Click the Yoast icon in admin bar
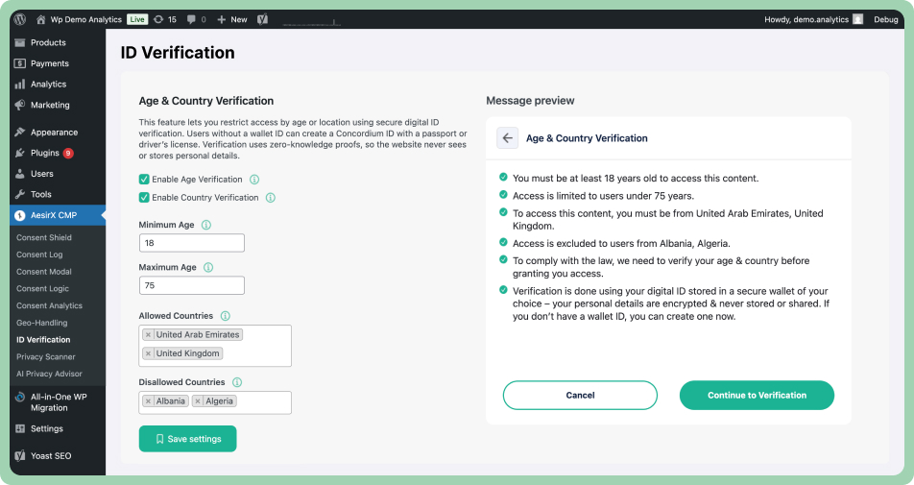The height and width of the screenshot is (485, 914). point(262,19)
